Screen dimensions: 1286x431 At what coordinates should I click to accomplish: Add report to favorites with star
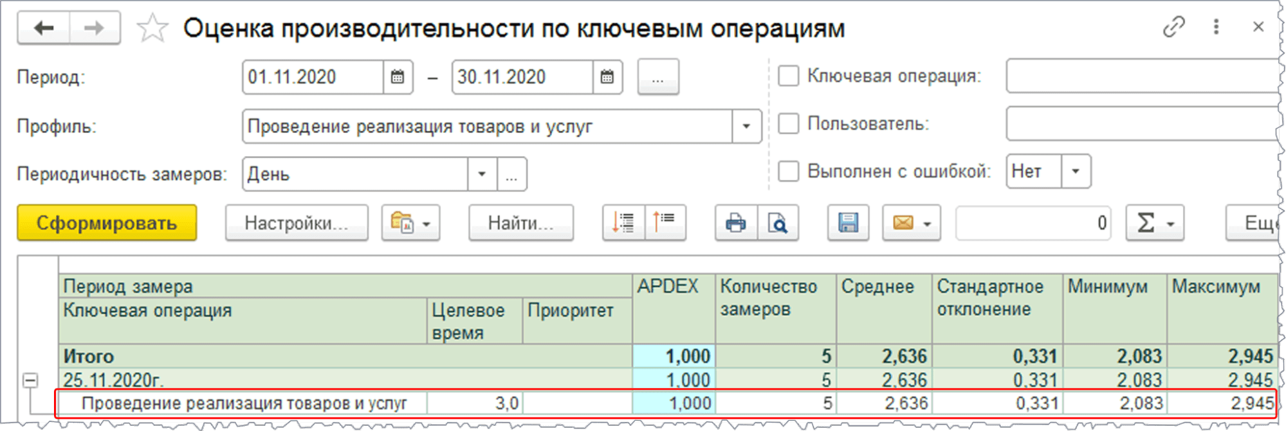click(152, 29)
